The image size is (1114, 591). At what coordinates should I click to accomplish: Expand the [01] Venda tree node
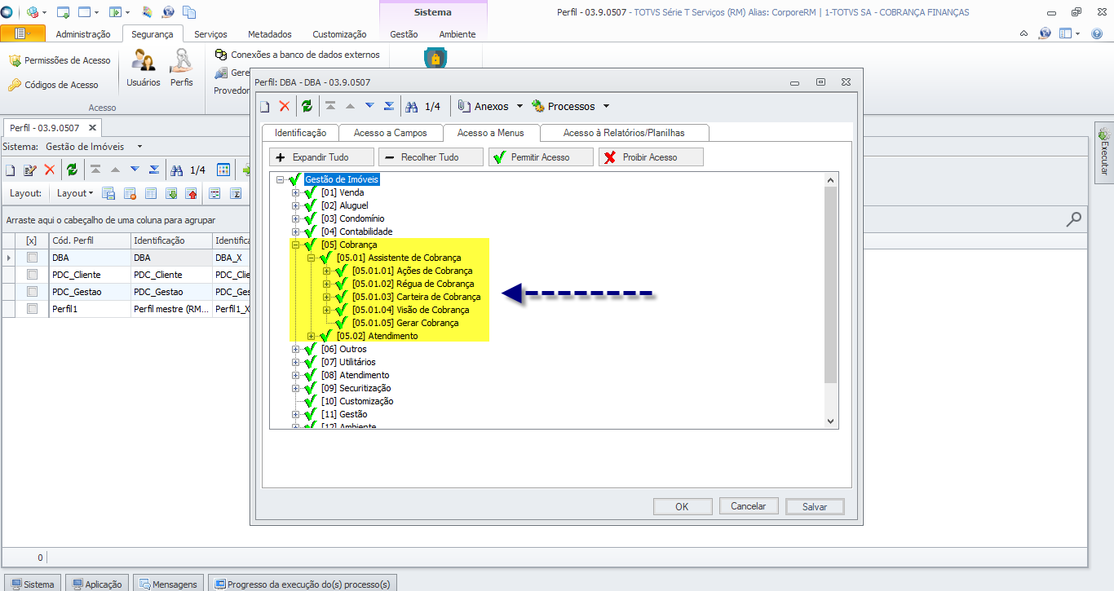point(296,192)
